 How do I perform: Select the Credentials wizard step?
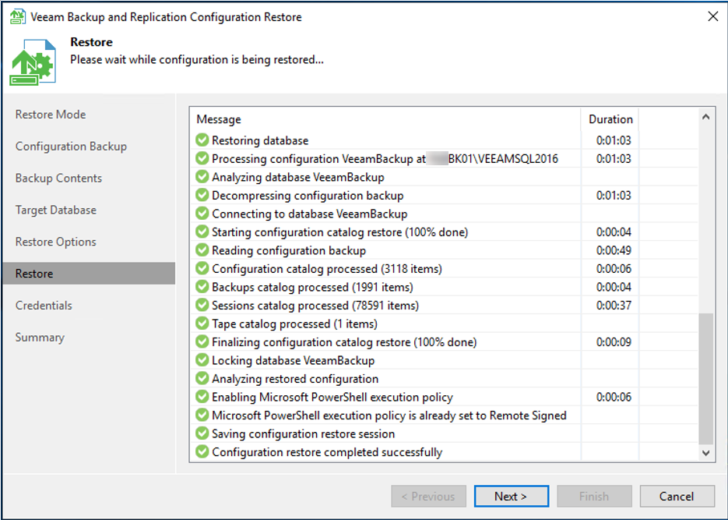point(44,306)
